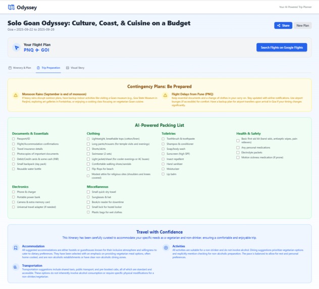Screen dimensions: 319x289
Task: Tick Camera & extra memory card
Action: (x=14, y=202)
